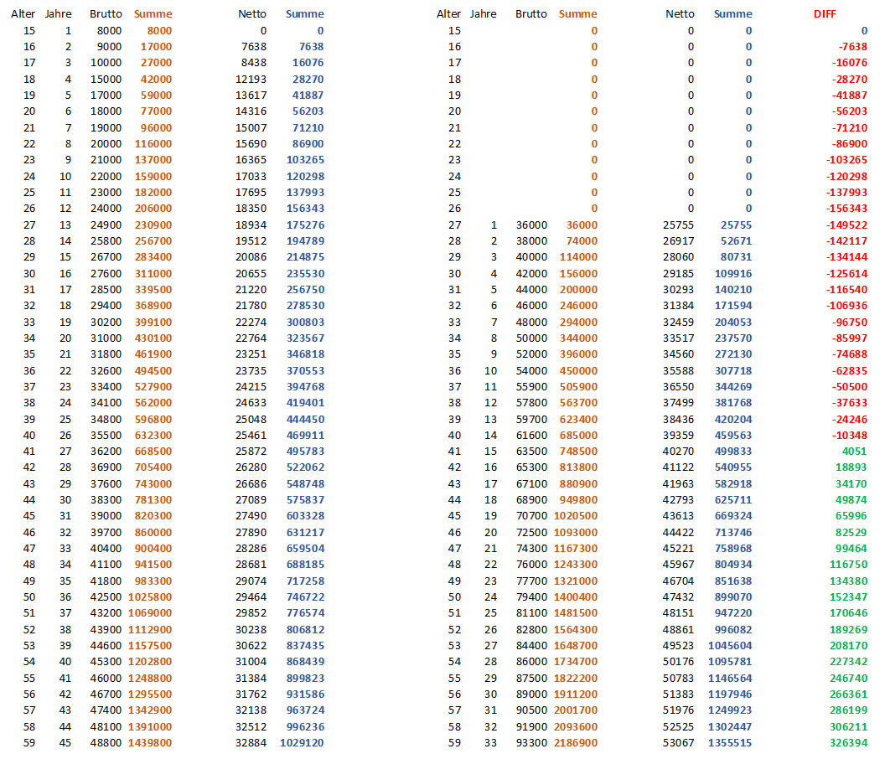Click the orange sum 2001700
Viewport: 885px width, 759px height.
pyautogui.click(x=576, y=710)
